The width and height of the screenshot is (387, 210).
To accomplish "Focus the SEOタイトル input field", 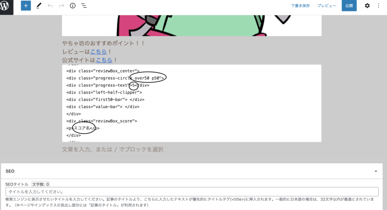I will 192,192.
